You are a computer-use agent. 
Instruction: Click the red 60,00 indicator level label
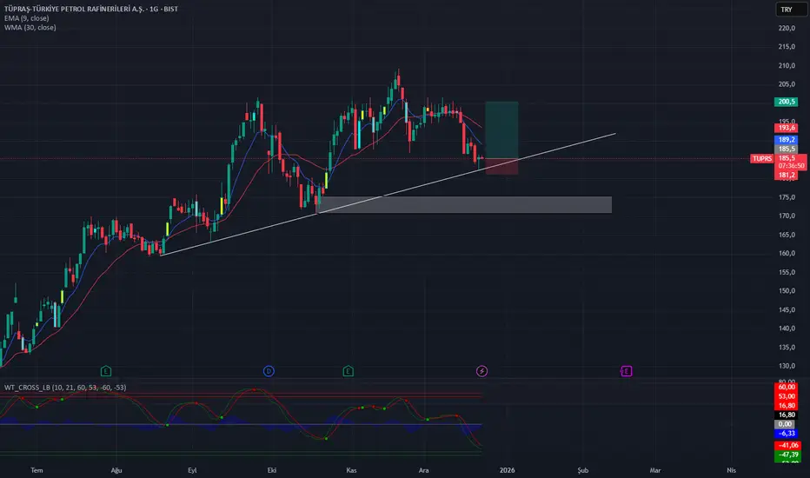[787, 387]
